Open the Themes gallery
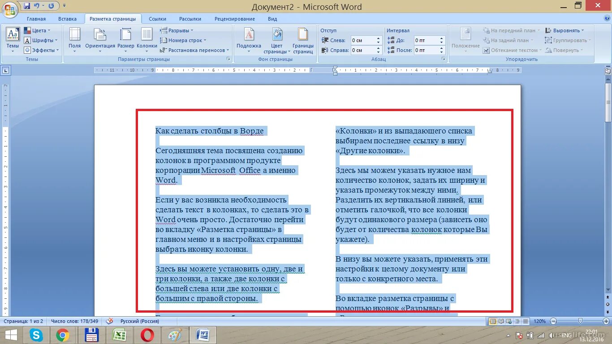Screen dimensions: 612x344 tap(13, 40)
